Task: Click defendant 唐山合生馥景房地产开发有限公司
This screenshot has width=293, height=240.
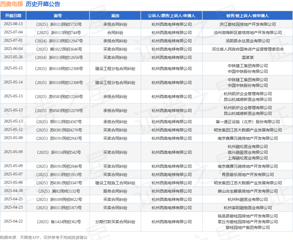Action: pyautogui.click(x=248, y=191)
